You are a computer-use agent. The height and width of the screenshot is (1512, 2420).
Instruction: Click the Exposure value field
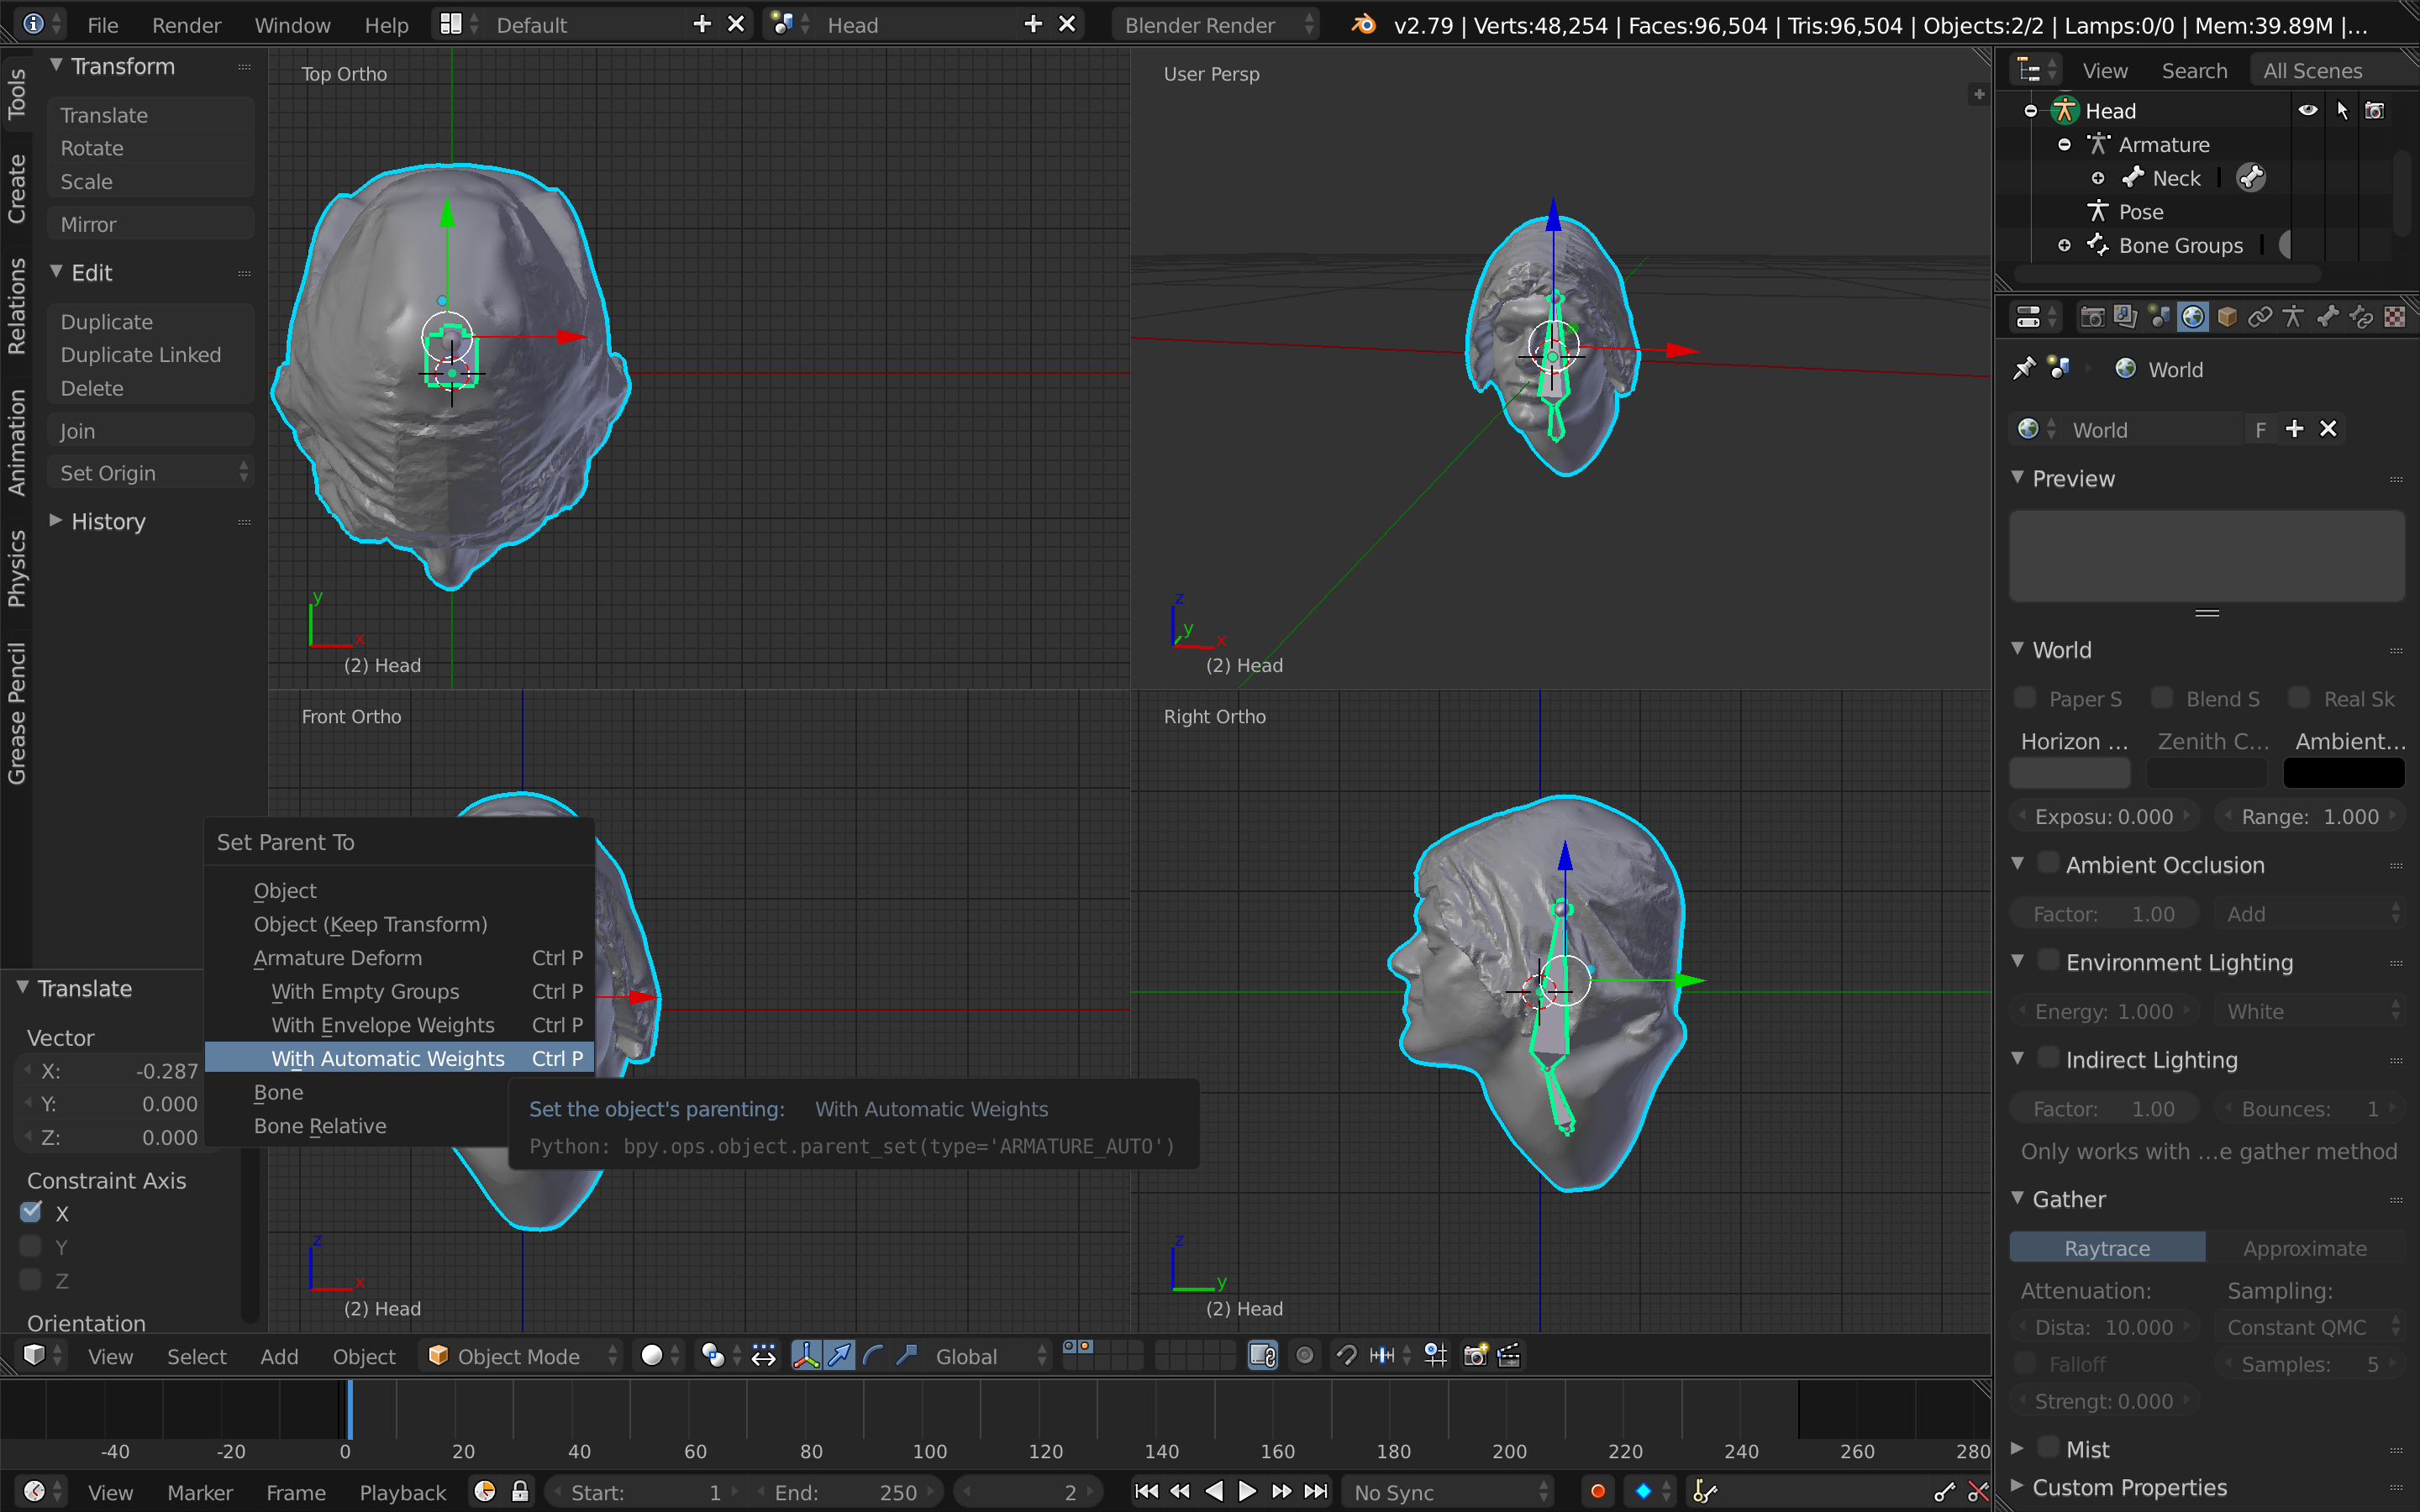pos(2104,816)
